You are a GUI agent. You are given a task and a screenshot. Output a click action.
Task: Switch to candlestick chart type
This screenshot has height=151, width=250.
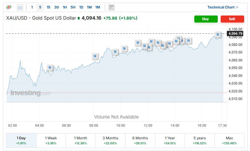9,7
